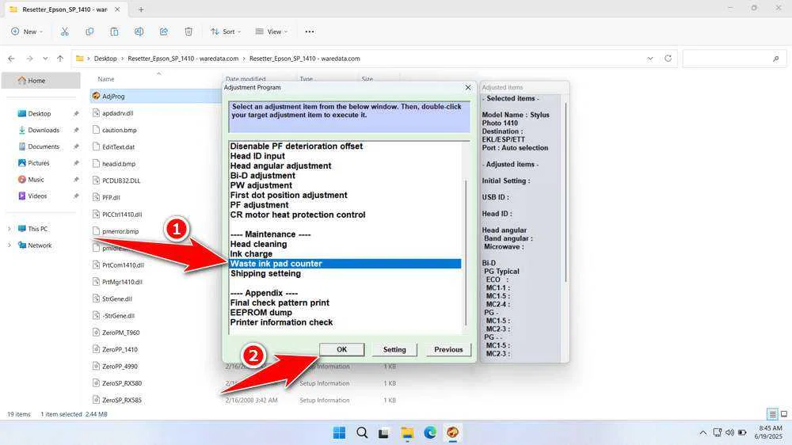Open the New item dropdown

pyautogui.click(x=27, y=32)
